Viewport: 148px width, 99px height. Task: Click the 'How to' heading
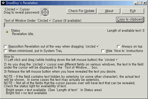point(9,57)
